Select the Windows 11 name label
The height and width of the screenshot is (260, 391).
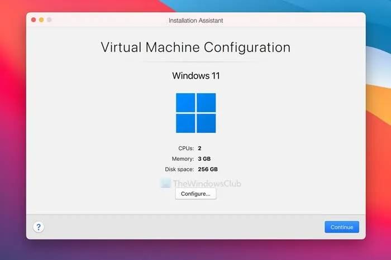click(195, 75)
